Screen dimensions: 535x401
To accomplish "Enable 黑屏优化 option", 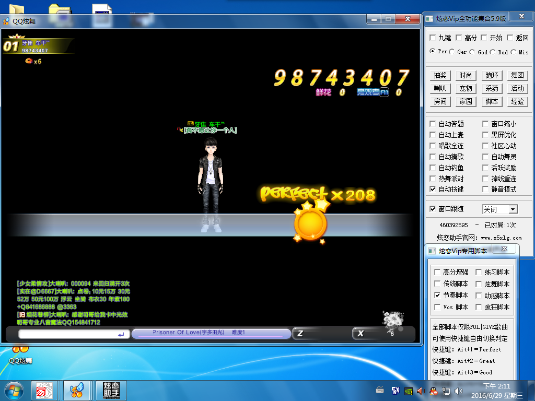I will click(x=485, y=135).
